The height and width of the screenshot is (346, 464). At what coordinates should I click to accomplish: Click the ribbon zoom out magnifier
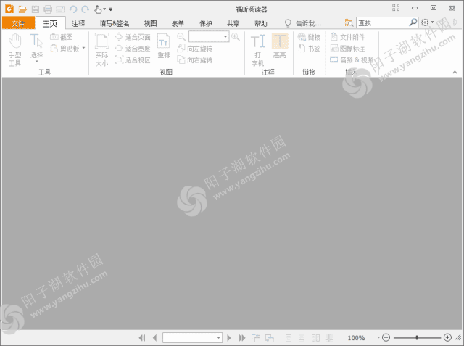(x=181, y=37)
